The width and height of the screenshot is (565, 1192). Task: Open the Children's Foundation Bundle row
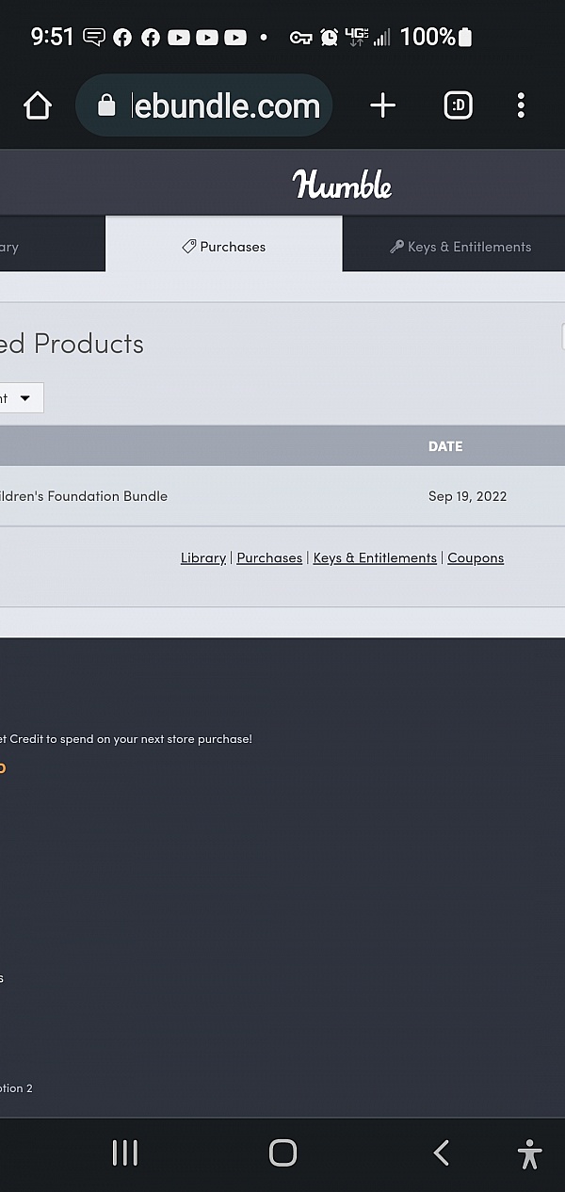pos(282,496)
